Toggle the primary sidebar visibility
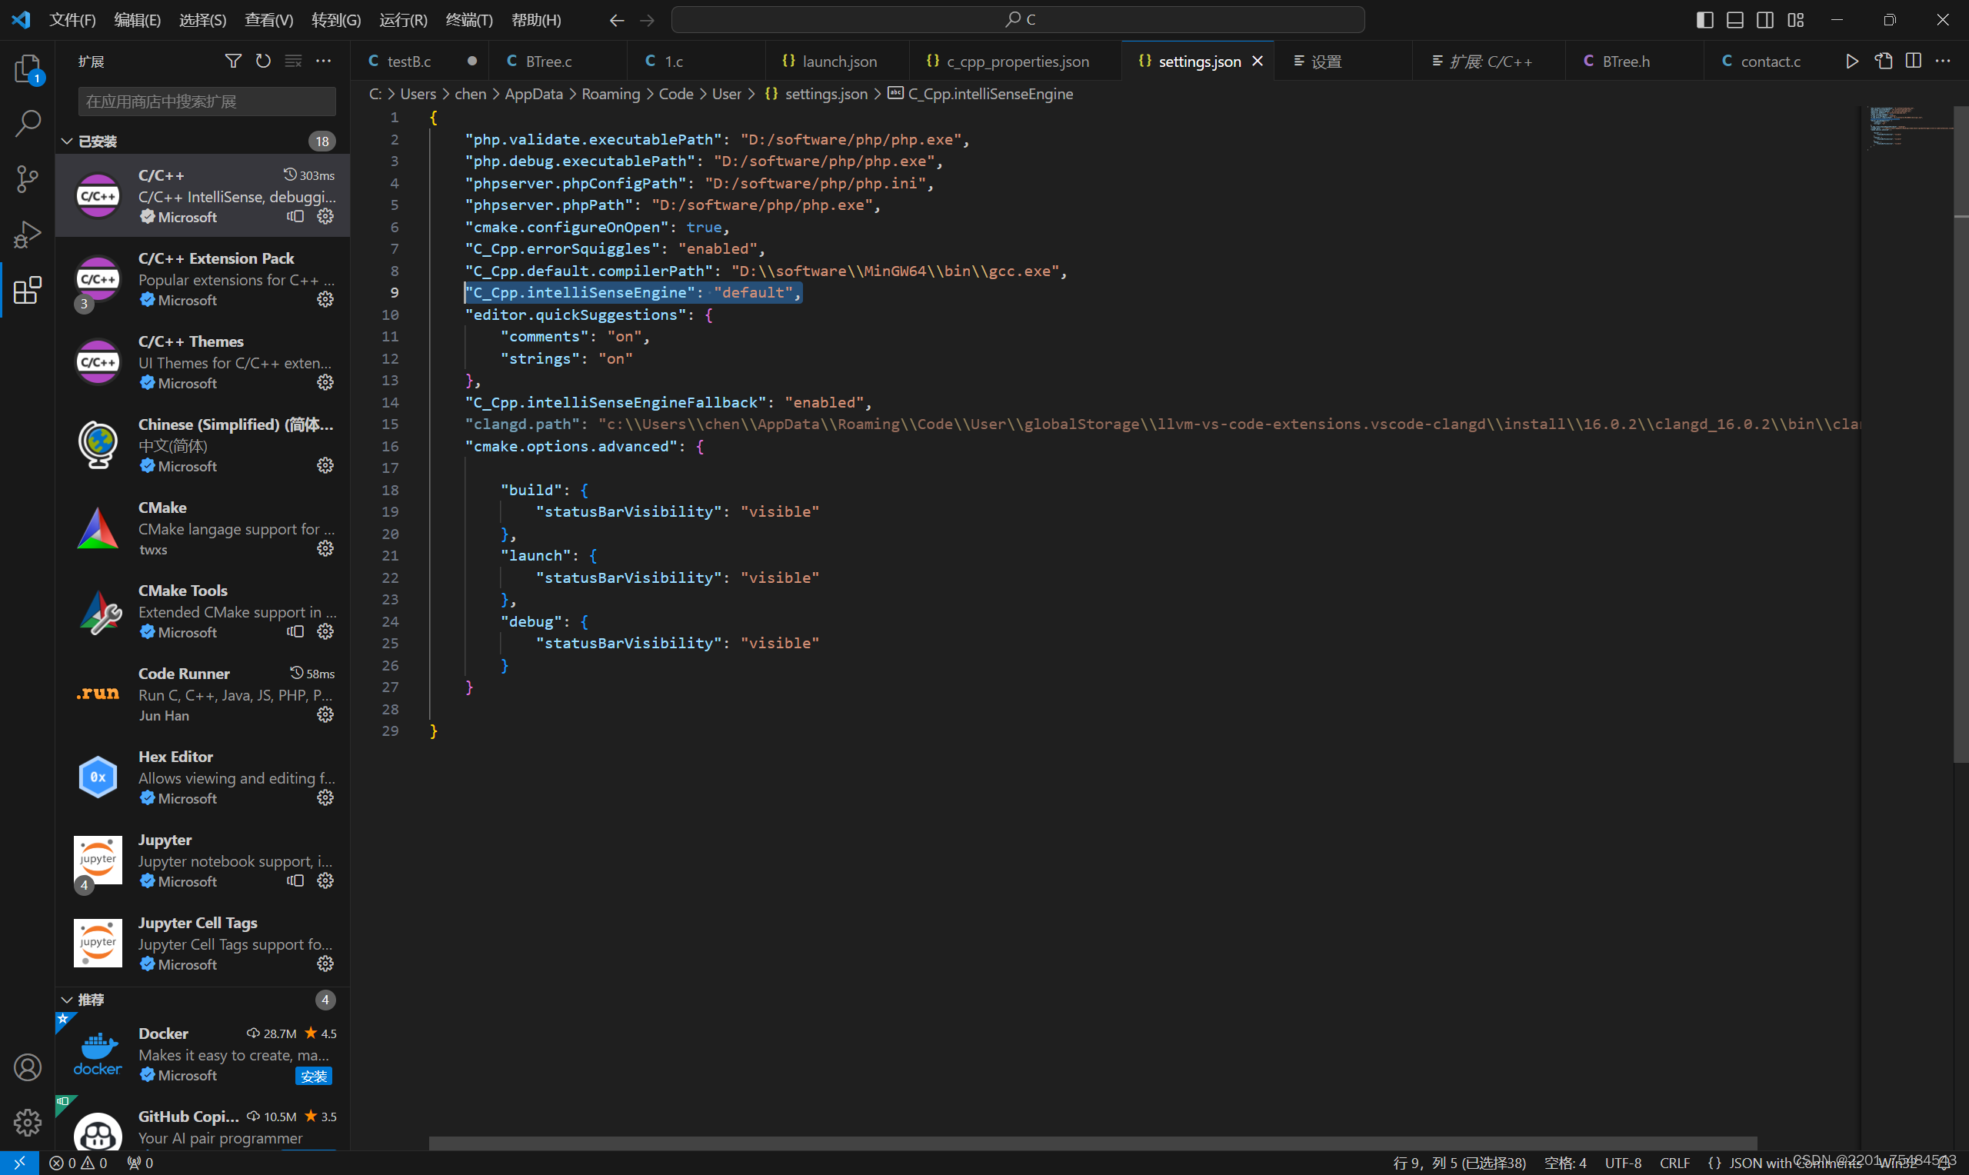The width and height of the screenshot is (1969, 1175). [x=1704, y=19]
